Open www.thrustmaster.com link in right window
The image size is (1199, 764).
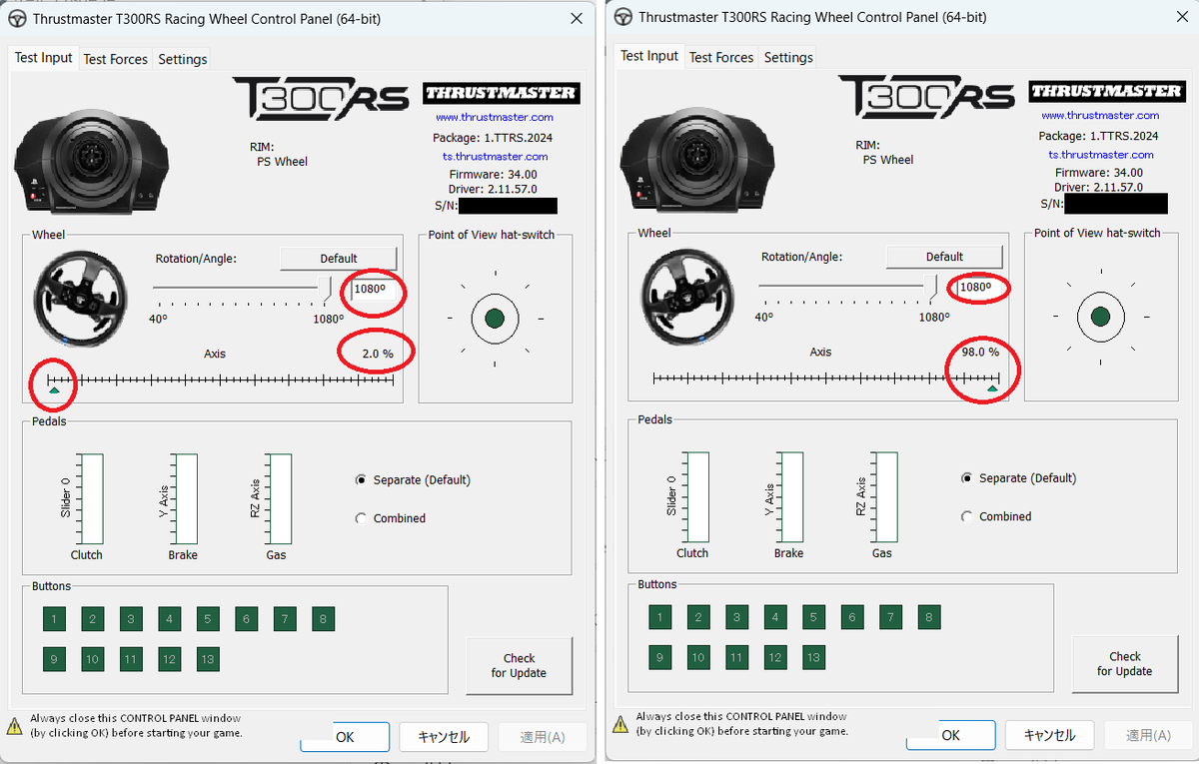pyautogui.click(x=1100, y=115)
